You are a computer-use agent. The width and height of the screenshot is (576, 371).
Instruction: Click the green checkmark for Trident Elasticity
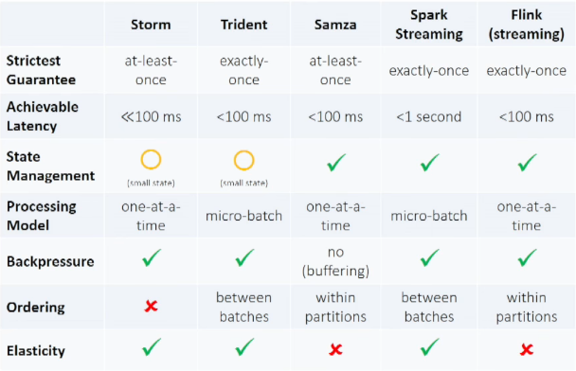tap(244, 346)
